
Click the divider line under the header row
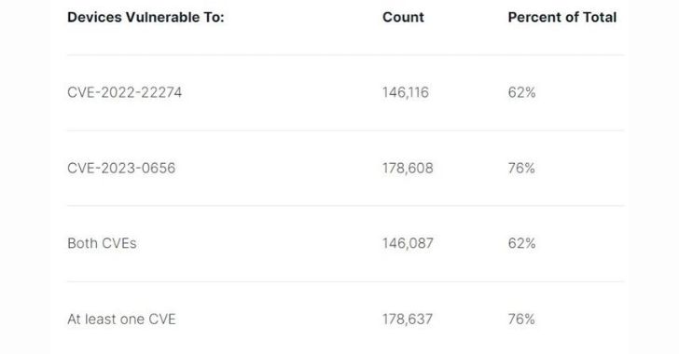pyautogui.click(x=345, y=55)
